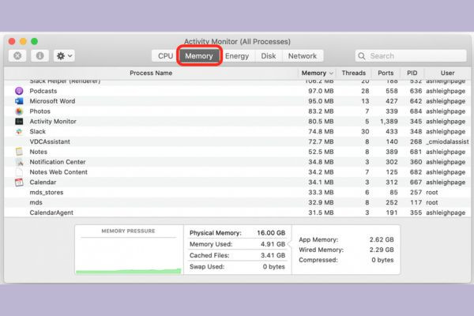Click the Podcasts app icon
The width and height of the screenshot is (474, 316).
(19, 91)
